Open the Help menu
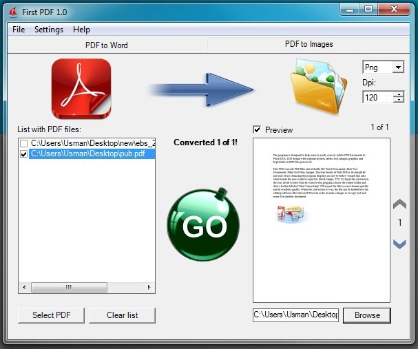 coord(81,30)
